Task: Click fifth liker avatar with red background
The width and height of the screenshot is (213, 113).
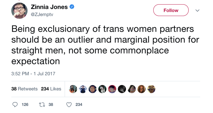Action: (112, 89)
